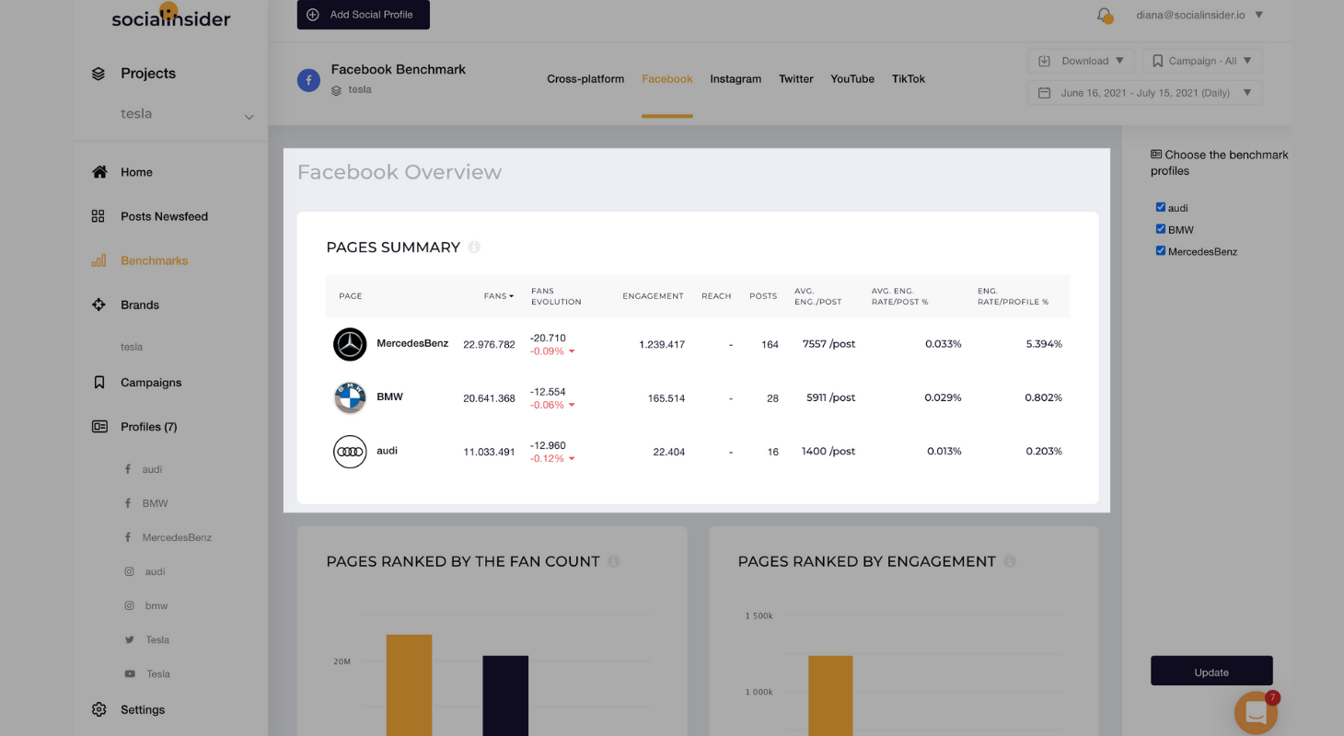Click the audi avg engagement 1400 /post
The width and height of the screenshot is (1344, 736).
coord(828,452)
